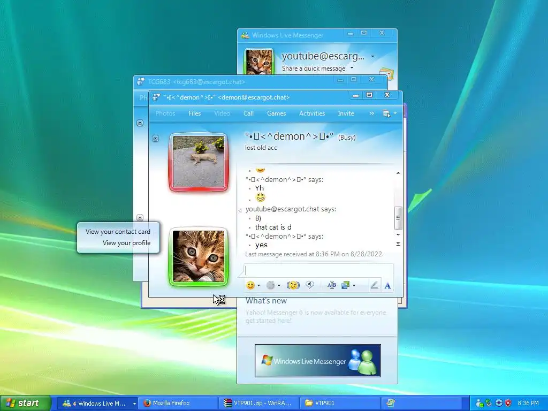Click main window kitten avatar

click(259, 62)
